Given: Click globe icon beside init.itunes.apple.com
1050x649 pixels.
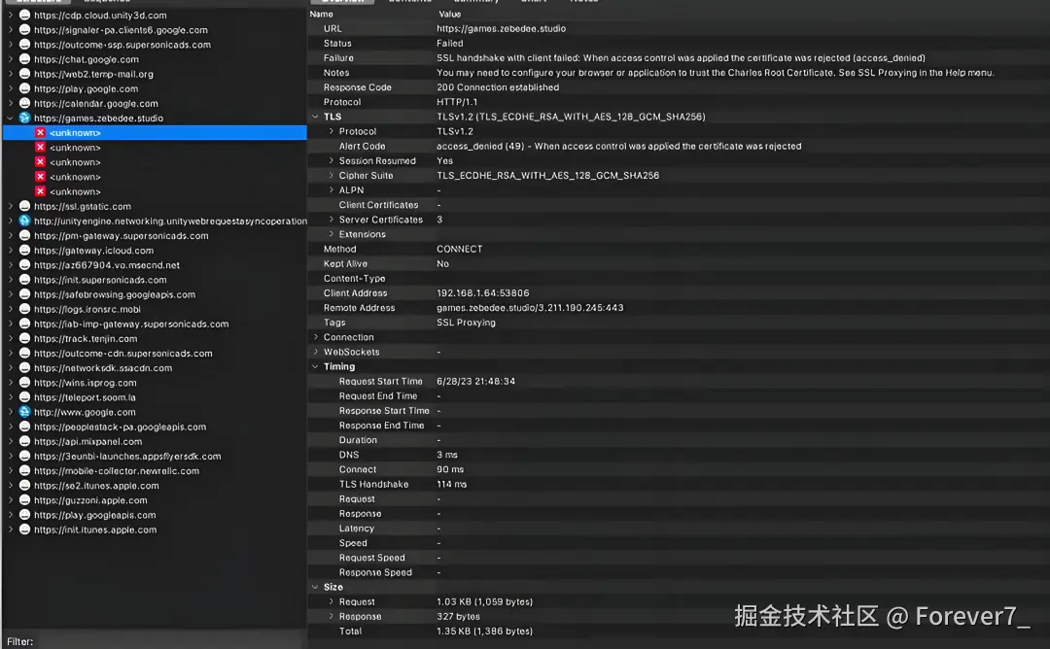Looking at the screenshot, I should 24,529.
